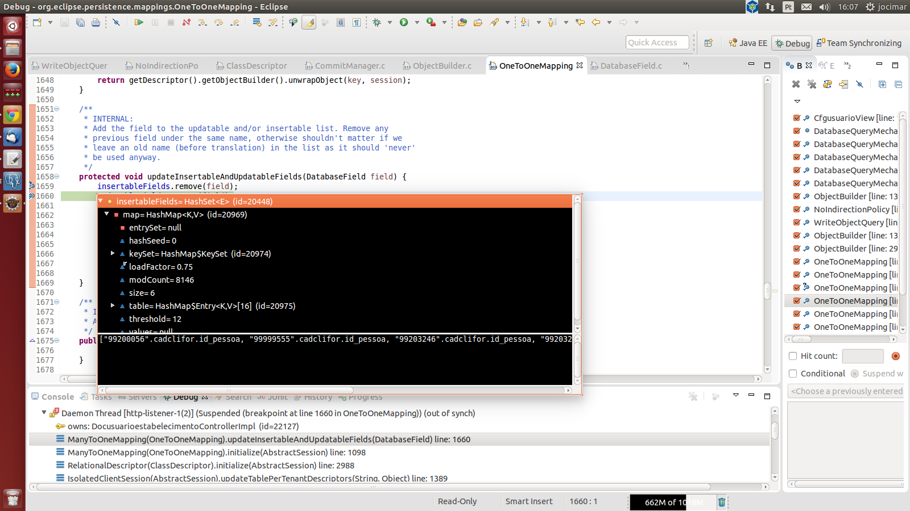The height and width of the screenshot is (511, 910).
Task: Click Remove All Breakpoints icon
Action: tap(812, 84)
